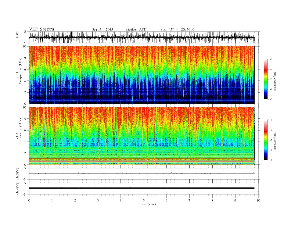Click the "10" tick at time axis end
Screen dimensions: 291x225
pos(258,200)
